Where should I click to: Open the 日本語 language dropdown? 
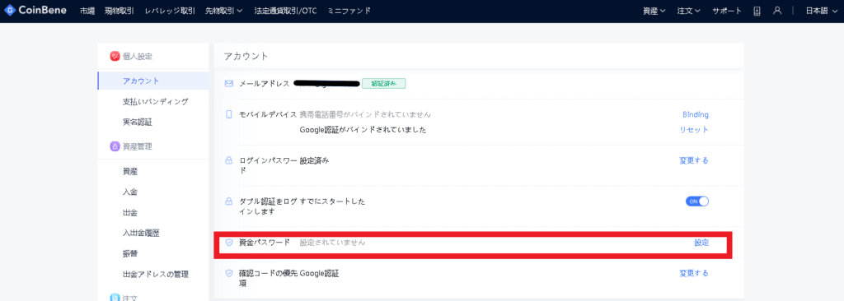(x=822, y=11)
